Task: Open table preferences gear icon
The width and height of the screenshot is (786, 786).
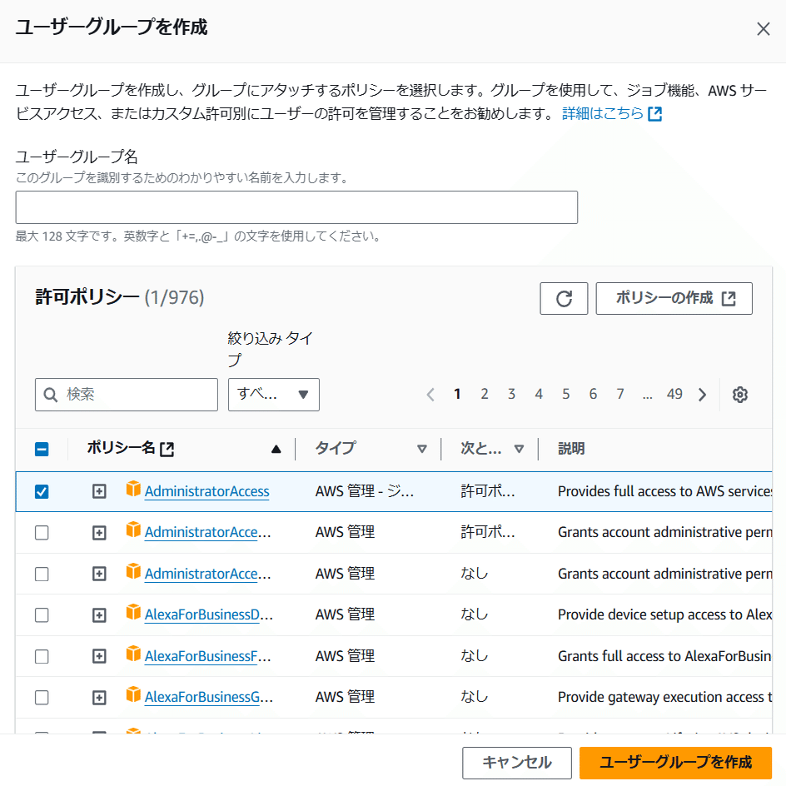Action: pos(740,395)
